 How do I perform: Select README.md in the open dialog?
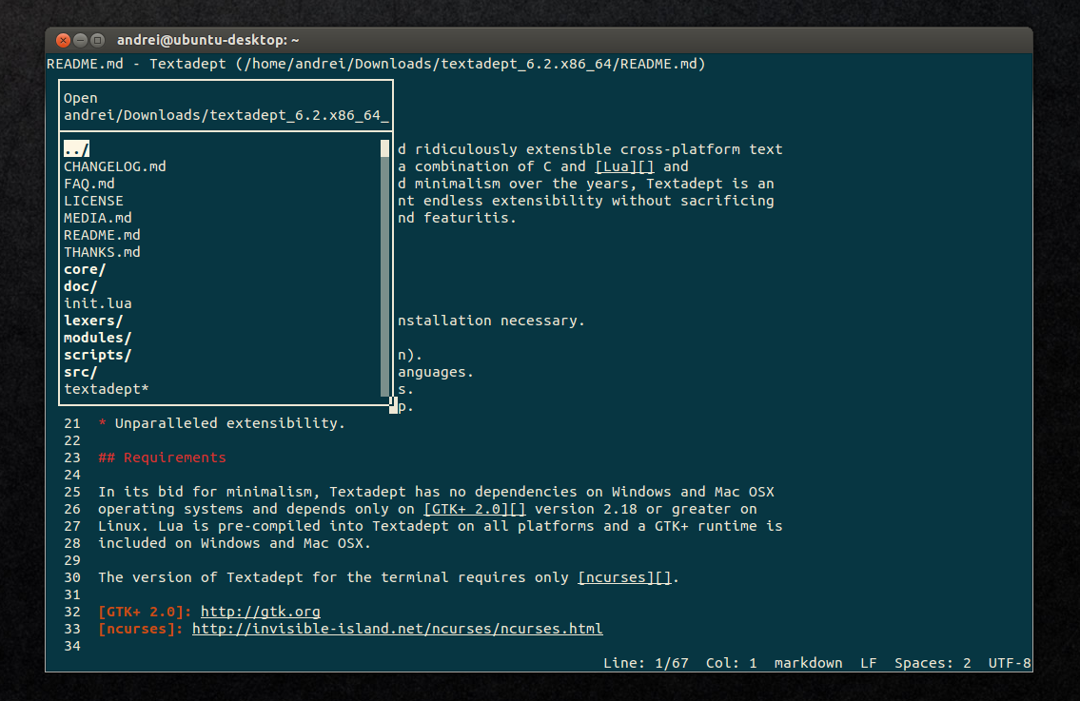pos(102,235)
